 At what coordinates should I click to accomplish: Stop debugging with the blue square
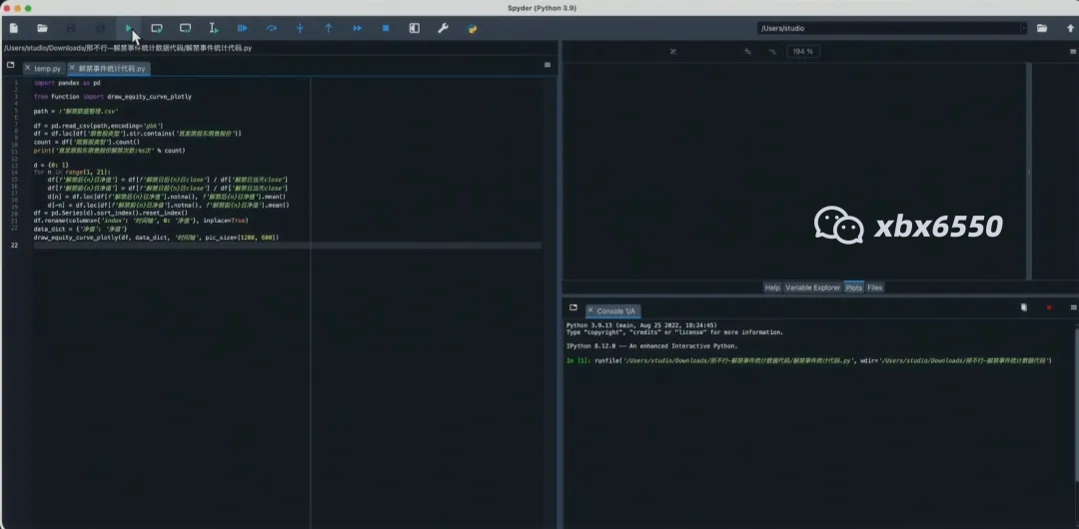click(386, 28)
